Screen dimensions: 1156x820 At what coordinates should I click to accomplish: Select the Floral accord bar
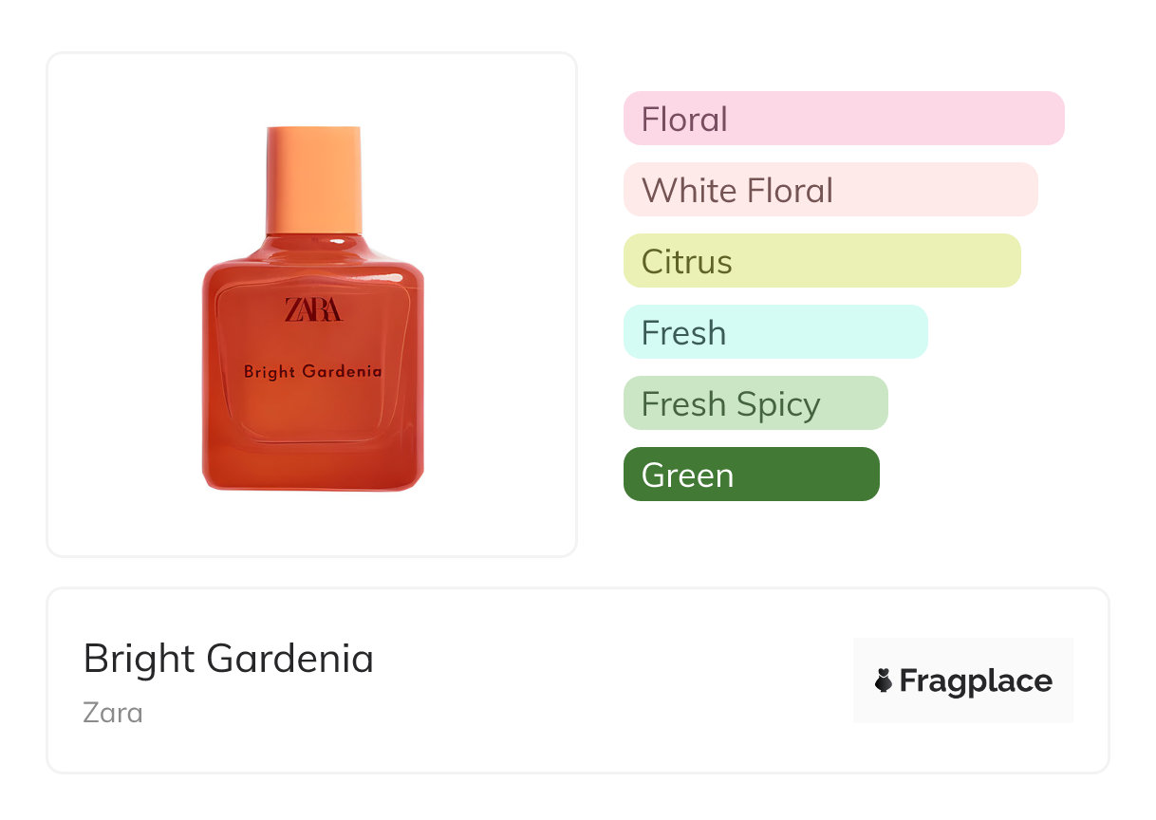tap(843, 119)
